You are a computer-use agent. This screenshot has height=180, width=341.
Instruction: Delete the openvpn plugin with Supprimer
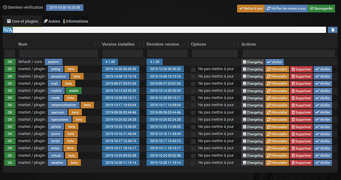(301, 112)
